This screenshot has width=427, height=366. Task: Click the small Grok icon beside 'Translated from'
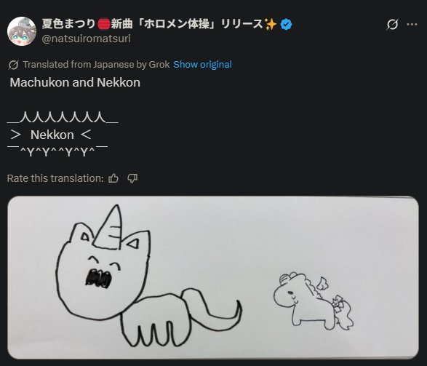(x=13, y=65)
